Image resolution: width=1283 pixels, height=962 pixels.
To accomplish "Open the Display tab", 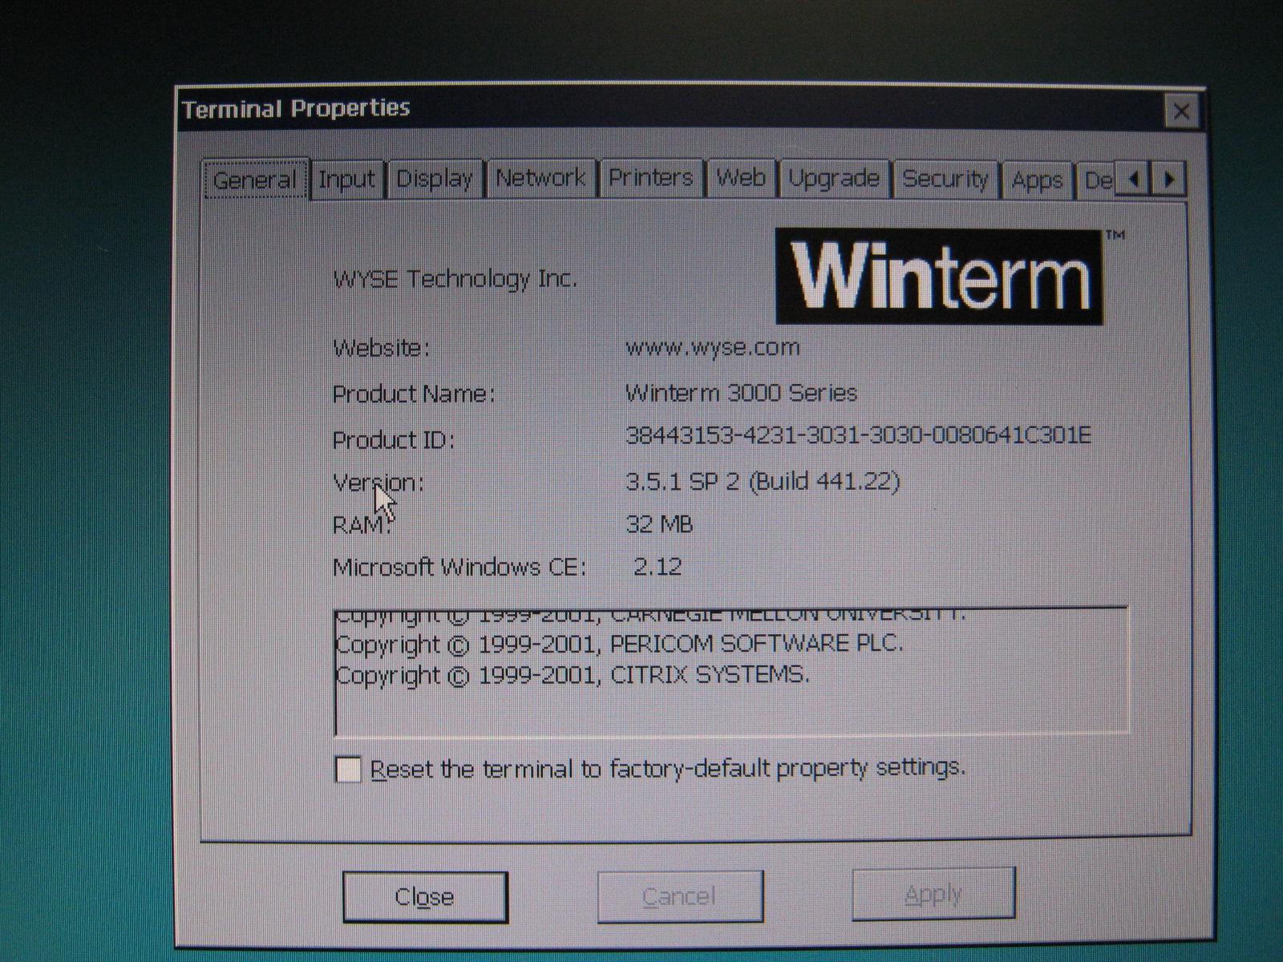I will click(435, 179).
